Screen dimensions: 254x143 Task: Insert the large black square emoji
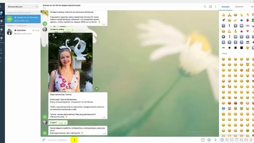tap(242, 48)
